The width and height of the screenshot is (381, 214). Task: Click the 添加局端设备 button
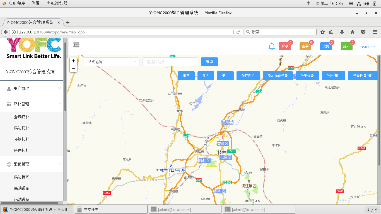[x=278, y=76]
